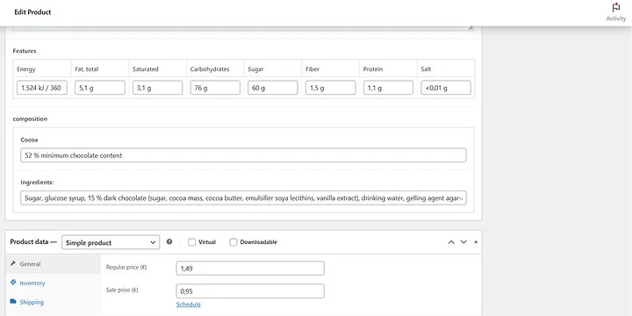
Task: Move Product data panel down arrow
Action: coord(463,242)
